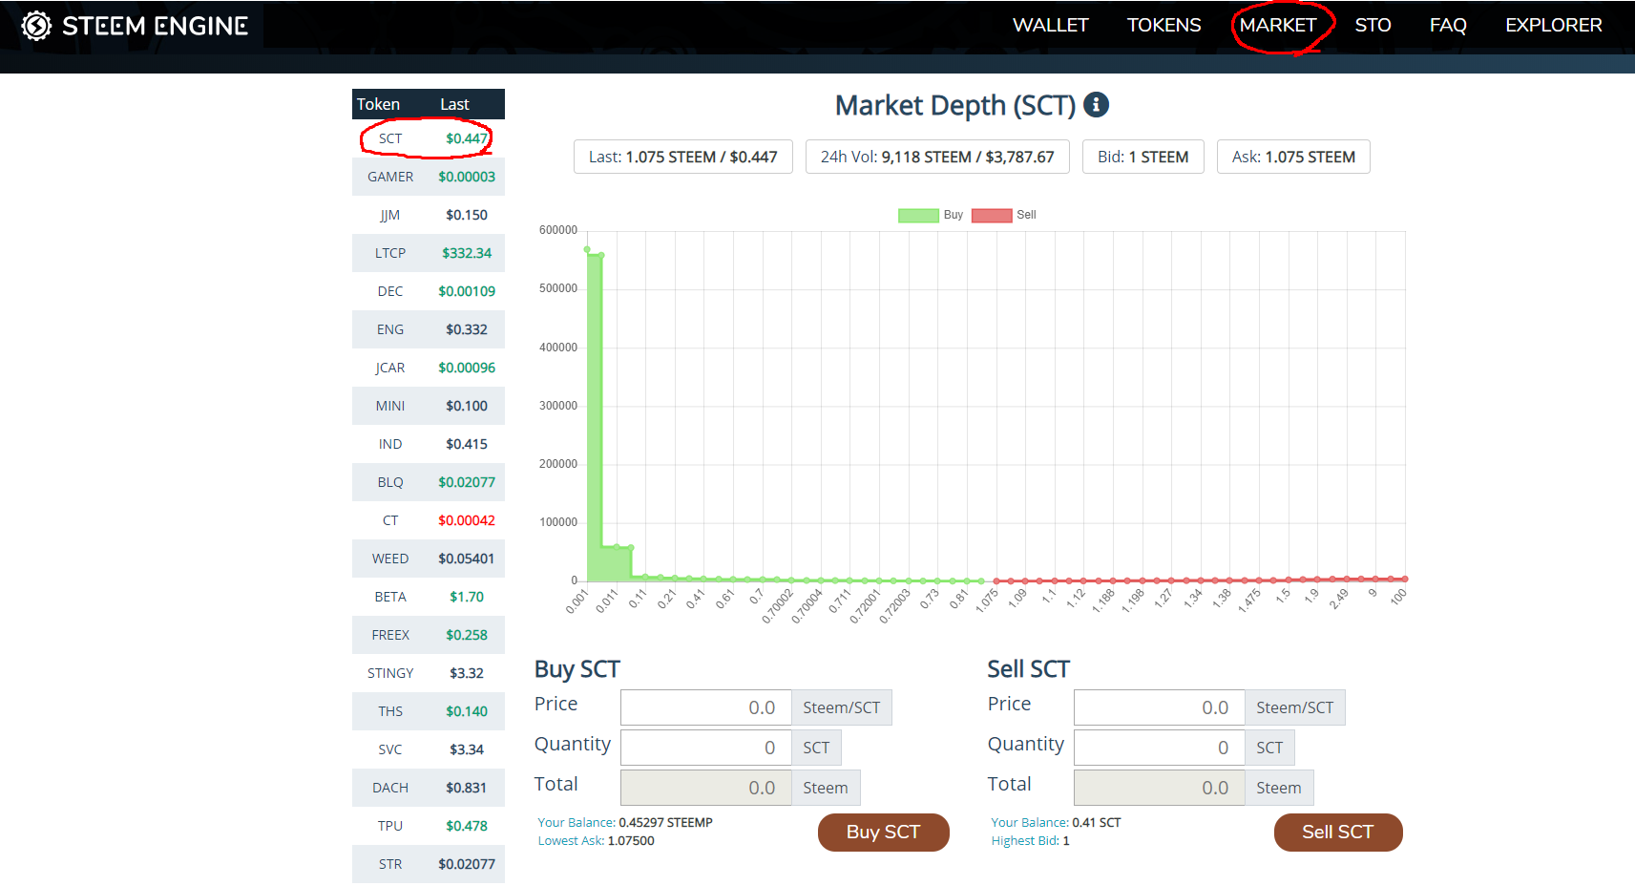Select the CT token row

click(x=429, y=520)
